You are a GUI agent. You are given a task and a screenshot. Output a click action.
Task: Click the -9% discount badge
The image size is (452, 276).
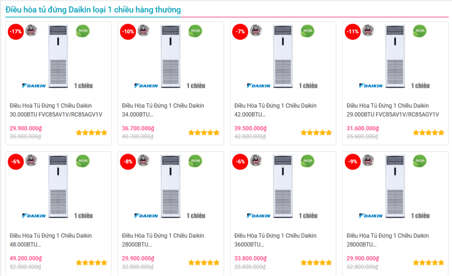(353, 162)
